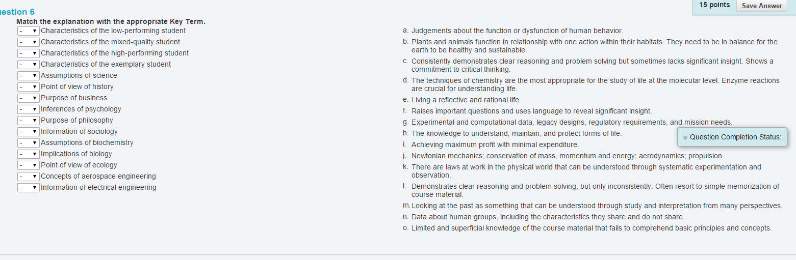Click the Question Completion Status label
This screenshot has height=260, width=796.
tap(735, 137)
